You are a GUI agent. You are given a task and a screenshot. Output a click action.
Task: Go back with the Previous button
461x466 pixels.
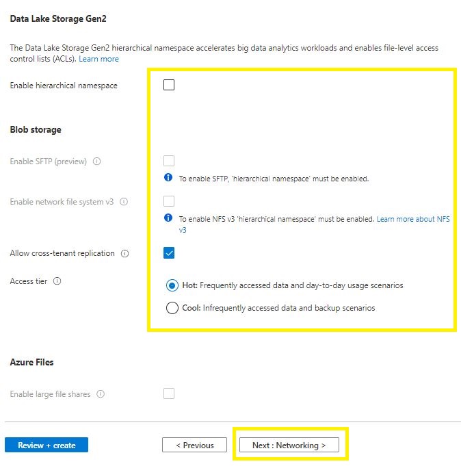tap(194, 445)
